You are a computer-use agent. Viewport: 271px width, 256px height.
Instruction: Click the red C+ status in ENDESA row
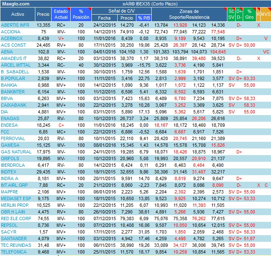pyautogui.click(x=61, y=124)
